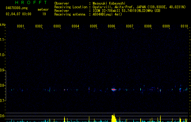Select the ICOM IC-706mkII receiver text
191x122 pixels.
126,11
